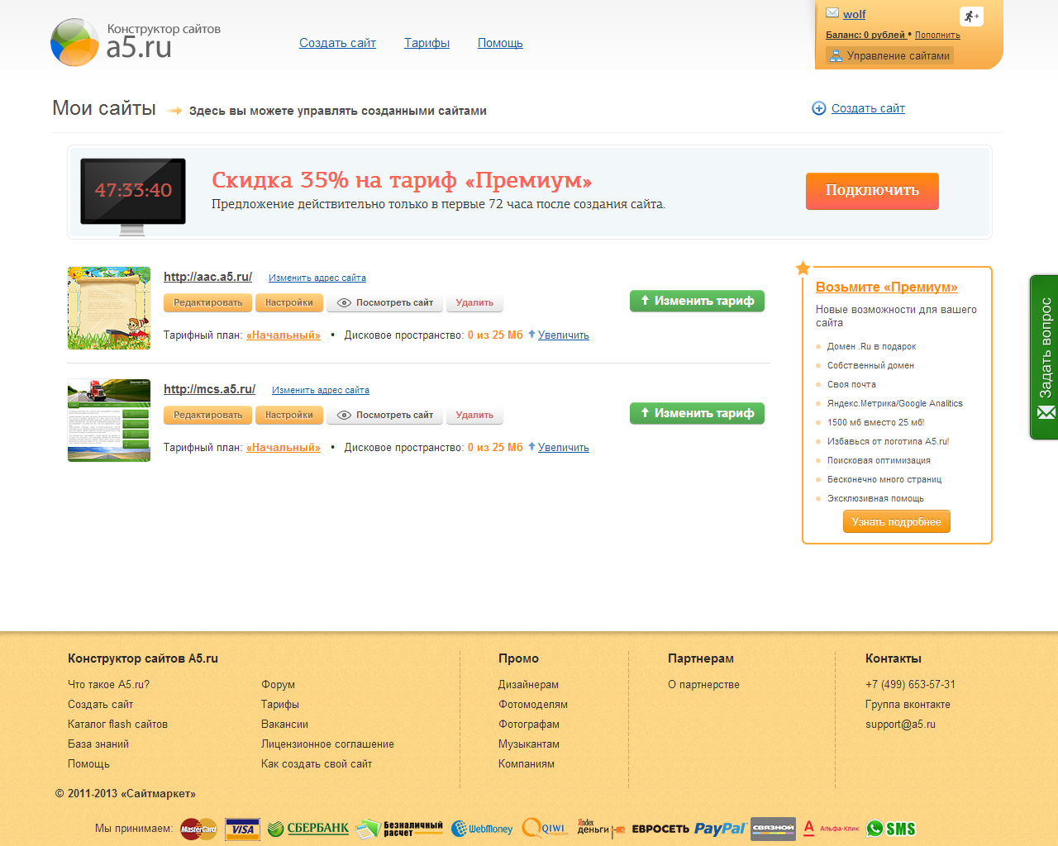Open footer link Что такое A5.ru?

108,685
